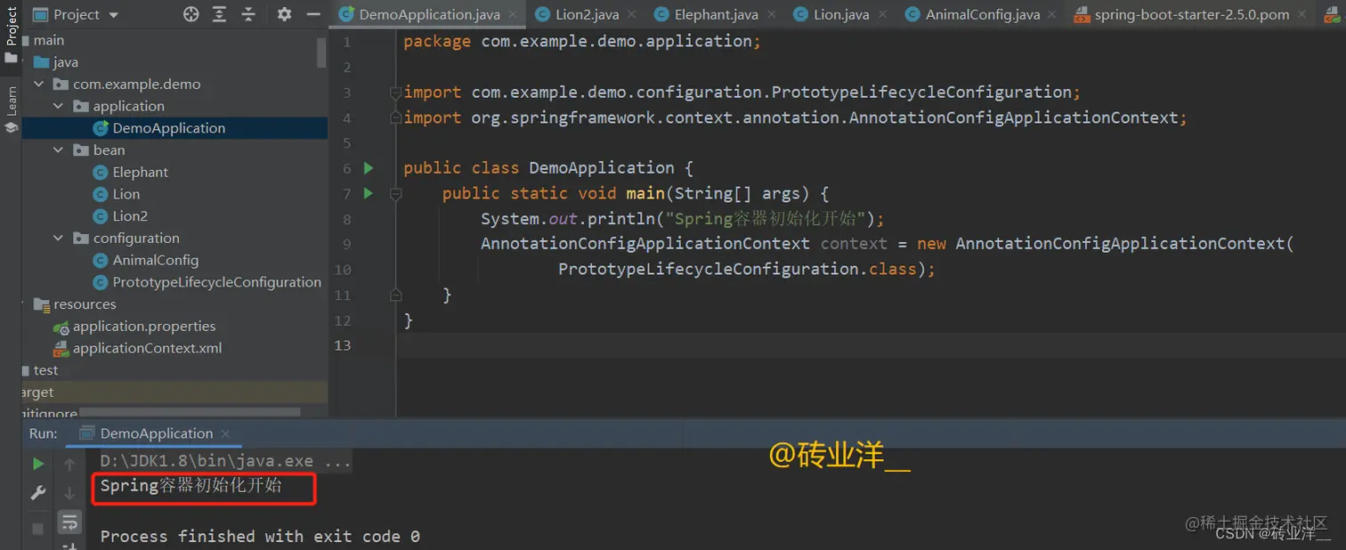The height and width of the screenshot is (550, 1346).
Task: Close the Lion2.java editor tab
Action: [x=632, y=15]
